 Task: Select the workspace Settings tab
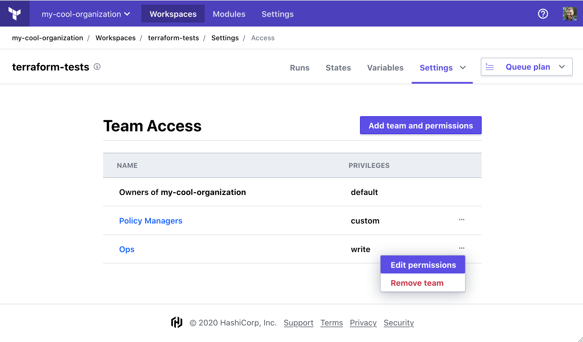tap(436, 68)
